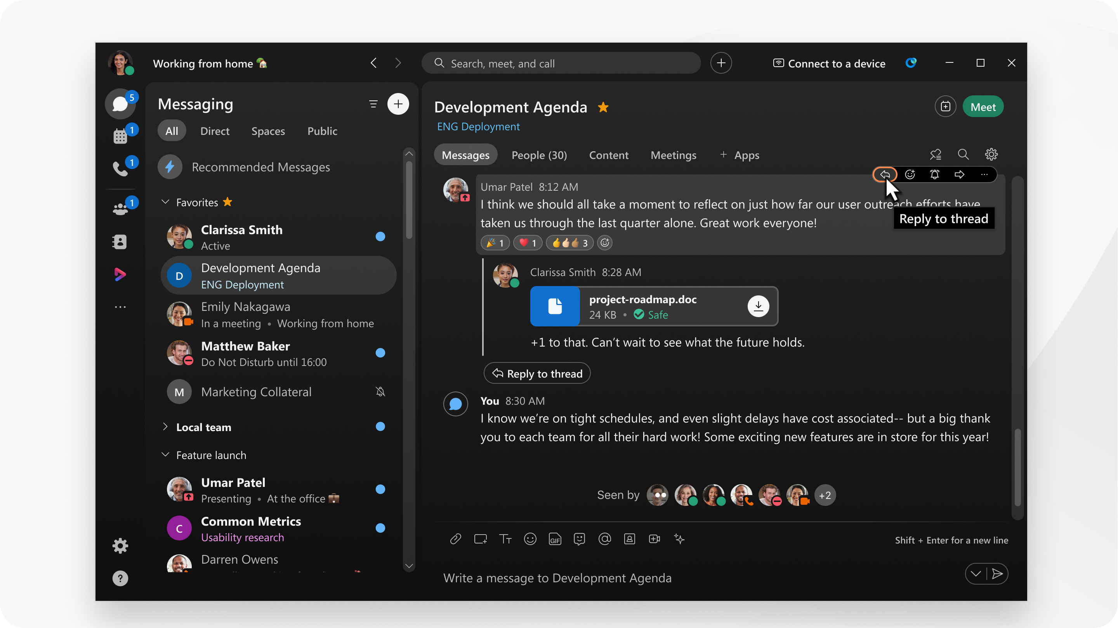Click the channel settings gear icon

pyautogui.click(x=991, y=154)
